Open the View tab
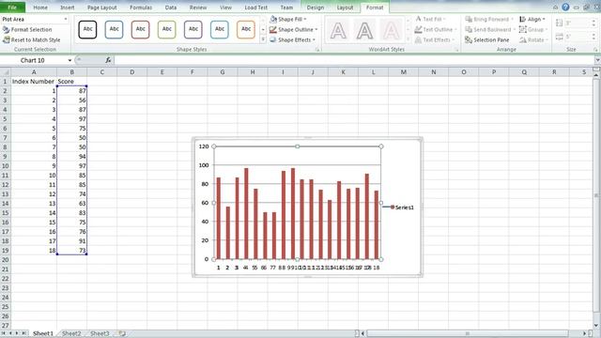The image size is (601, 338). pyautogui.click(x=225, y=8)
